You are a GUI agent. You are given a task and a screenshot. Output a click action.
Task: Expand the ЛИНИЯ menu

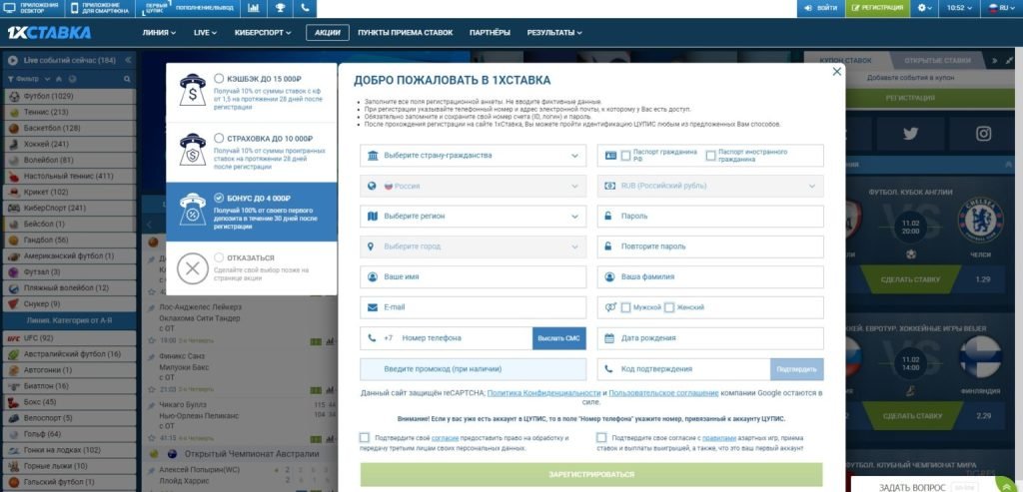click(159, 33)
